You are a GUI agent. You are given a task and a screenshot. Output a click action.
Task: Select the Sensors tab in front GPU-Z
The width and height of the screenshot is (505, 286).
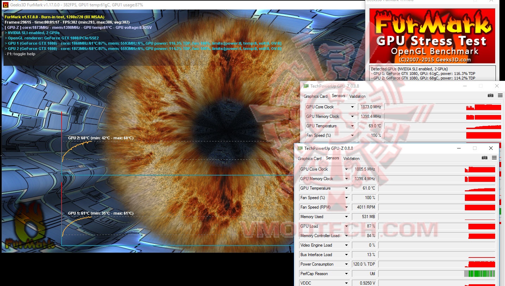(x=333, y=158)
